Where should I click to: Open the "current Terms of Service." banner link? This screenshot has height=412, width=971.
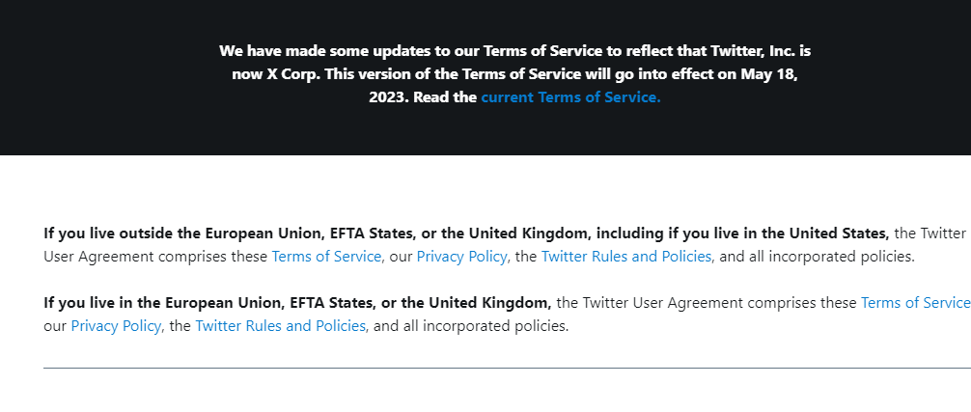click(x=571, y=97)
